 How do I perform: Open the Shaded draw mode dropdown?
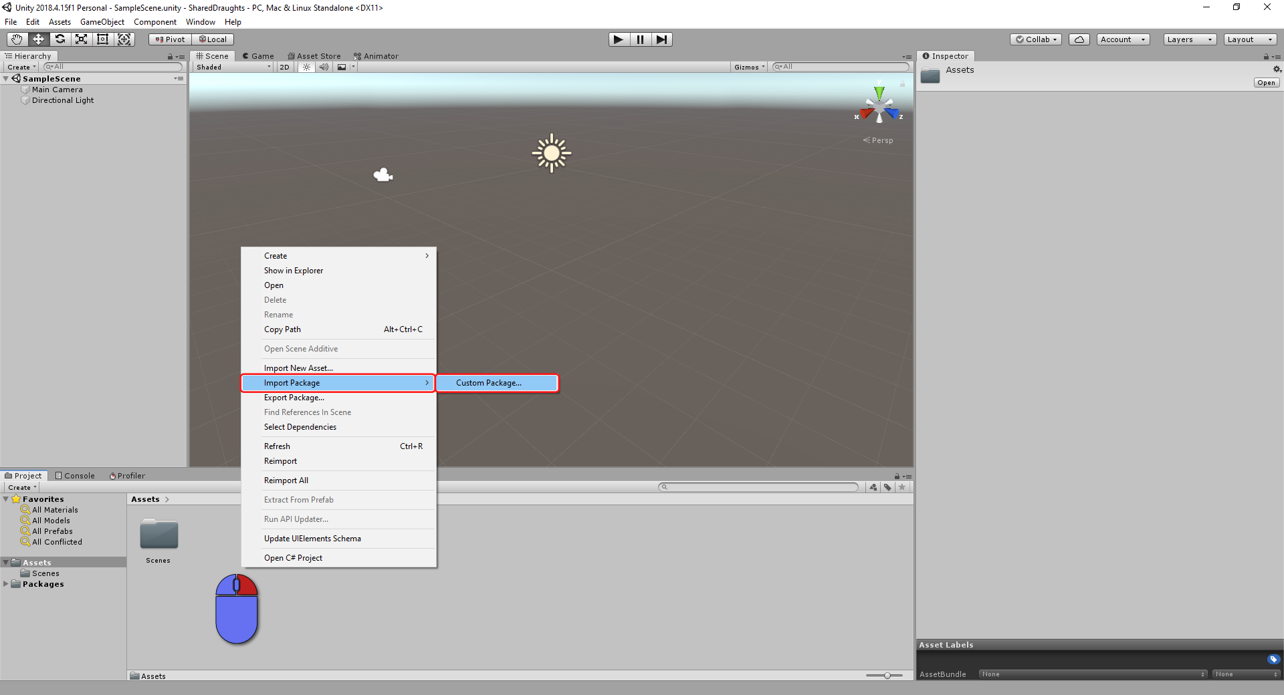coord(233,67)
